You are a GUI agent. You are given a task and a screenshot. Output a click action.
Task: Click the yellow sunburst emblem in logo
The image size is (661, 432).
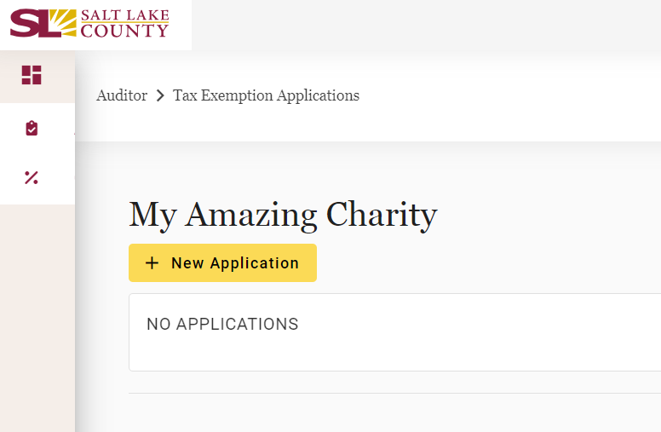[x=65, y=22]
